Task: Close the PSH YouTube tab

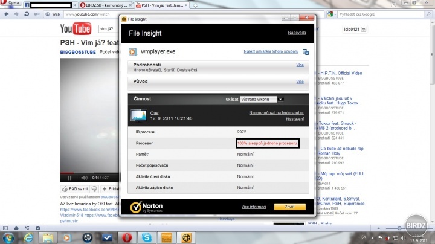Action: pos(186,5)
